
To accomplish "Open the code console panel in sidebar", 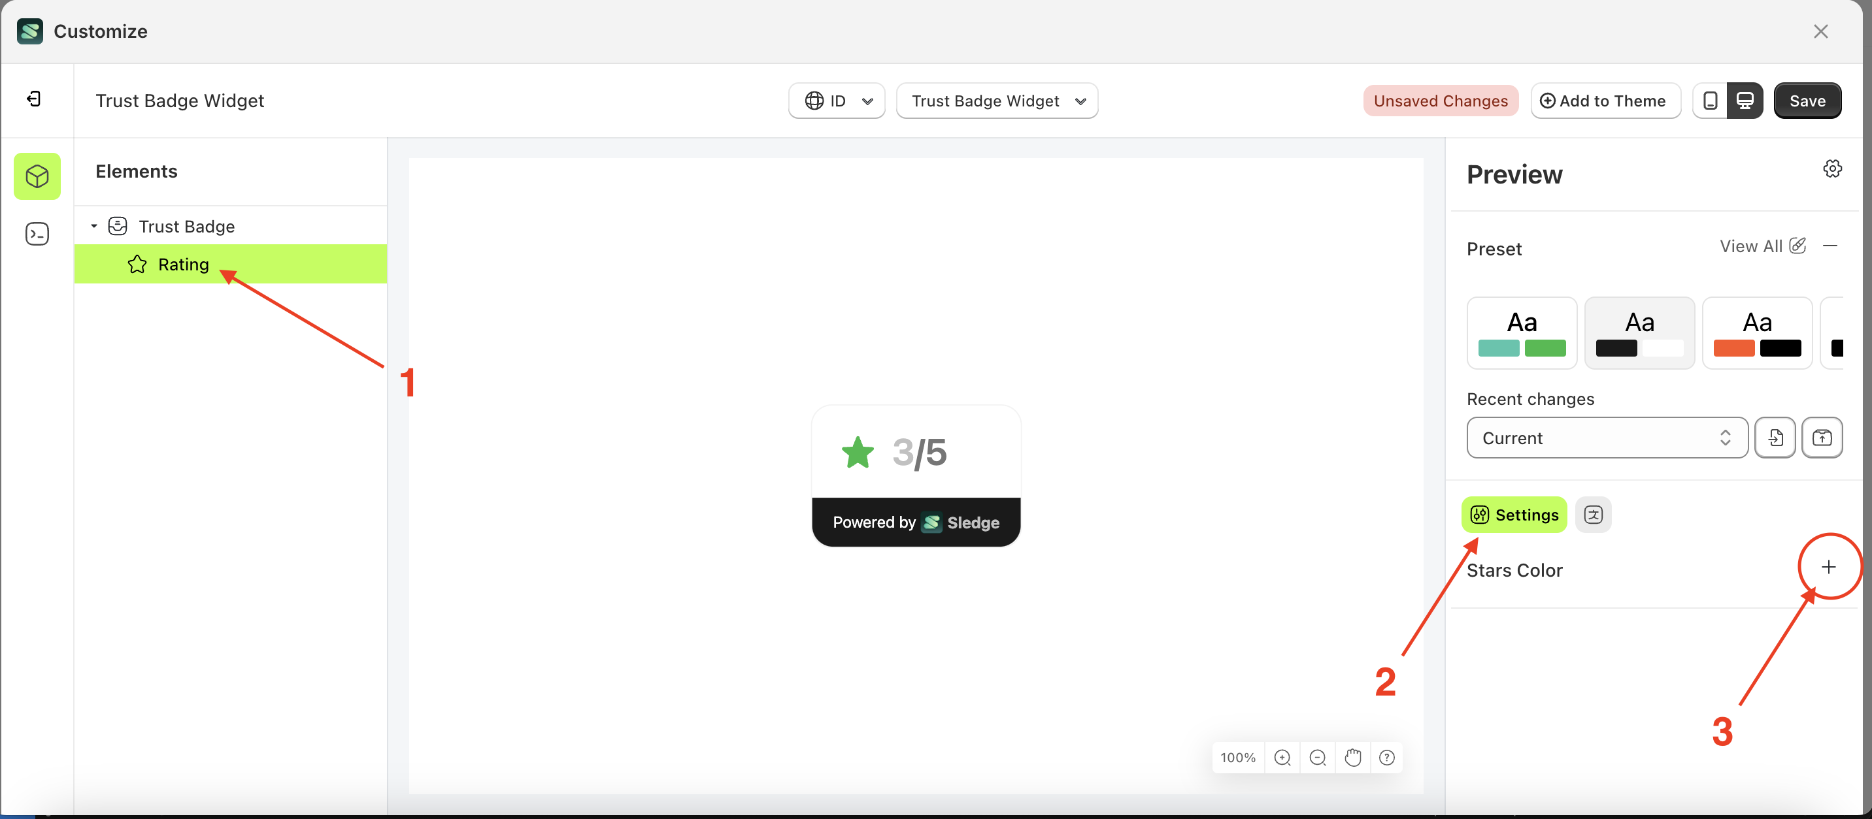I will [37, 234].
